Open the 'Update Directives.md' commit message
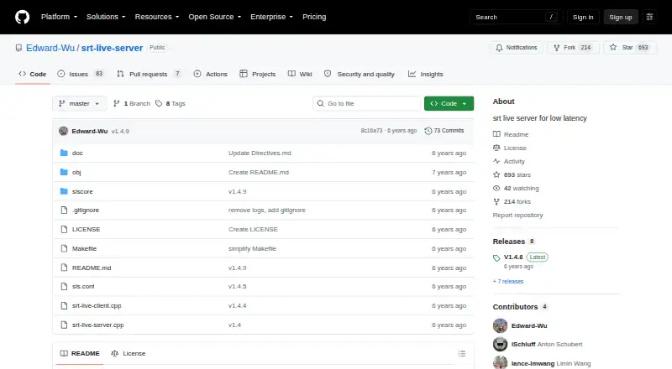The height and width of the screenshot is (369, 672). pos(260,153)
